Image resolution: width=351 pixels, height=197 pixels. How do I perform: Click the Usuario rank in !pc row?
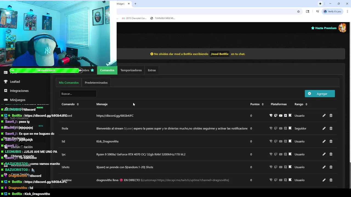click(299, 154)
